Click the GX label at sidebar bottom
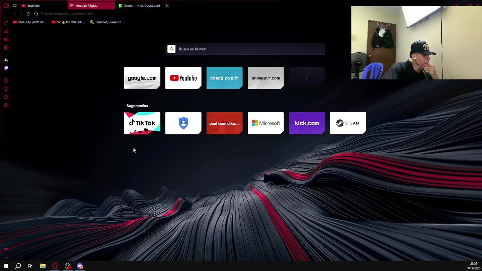The image size is (482, 271). click(x=6, y=249)
